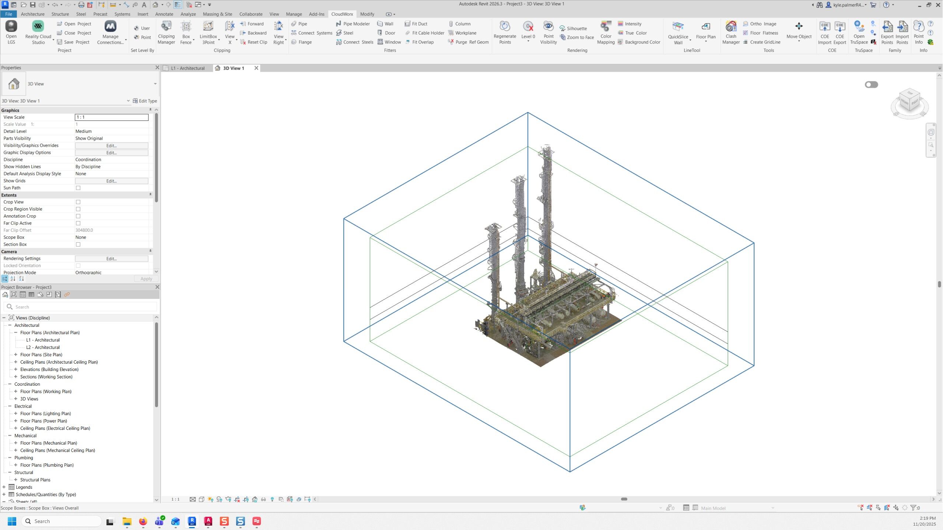Switch to the Add-Ins ribbon tab
This screenshot has height=530, width=943.
coord(316,14)
